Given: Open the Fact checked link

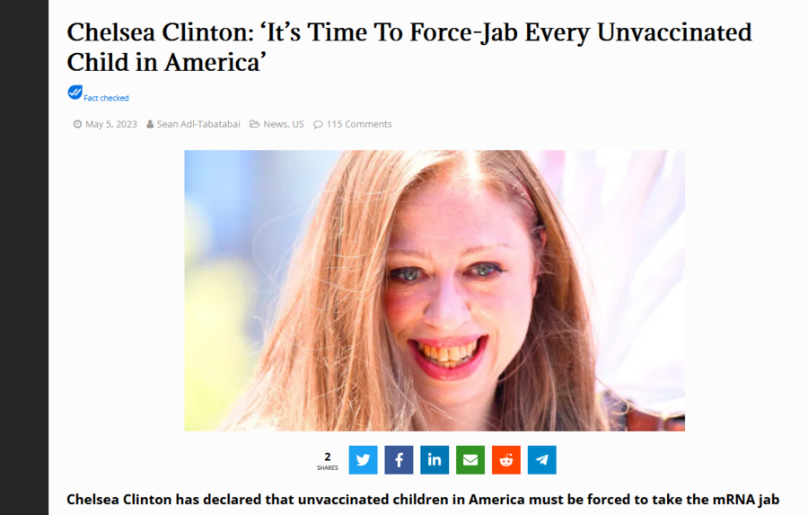Looking at the screenshot, I should click(x=106, y=98).
